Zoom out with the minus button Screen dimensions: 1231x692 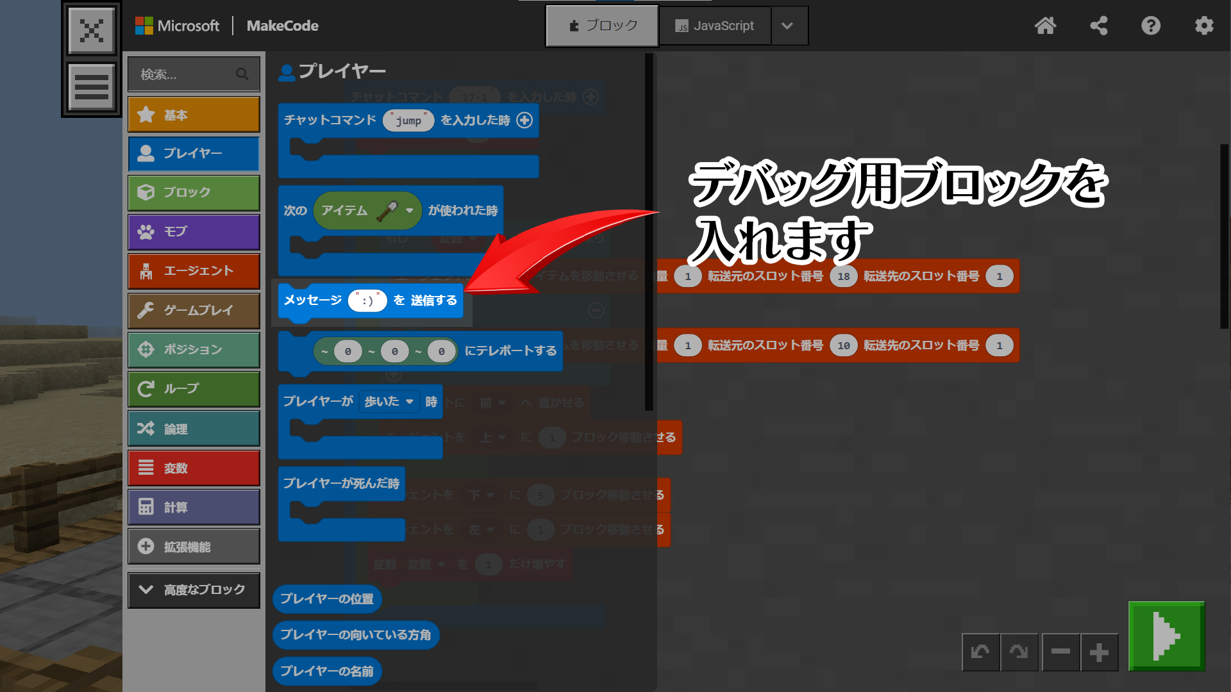[x=1060, y=652]
